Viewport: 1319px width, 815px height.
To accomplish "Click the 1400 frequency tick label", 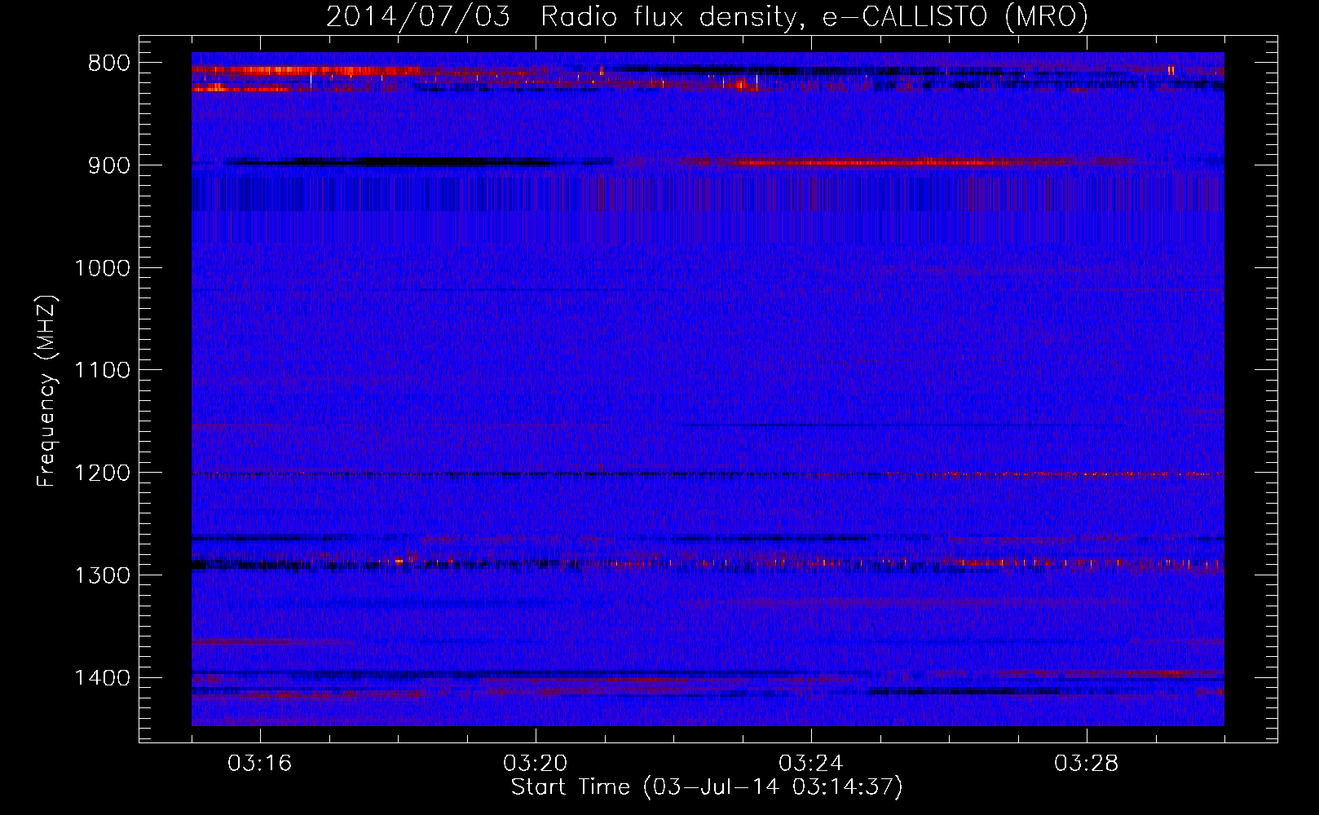I will pyautogui.click(x=101, y=678).
